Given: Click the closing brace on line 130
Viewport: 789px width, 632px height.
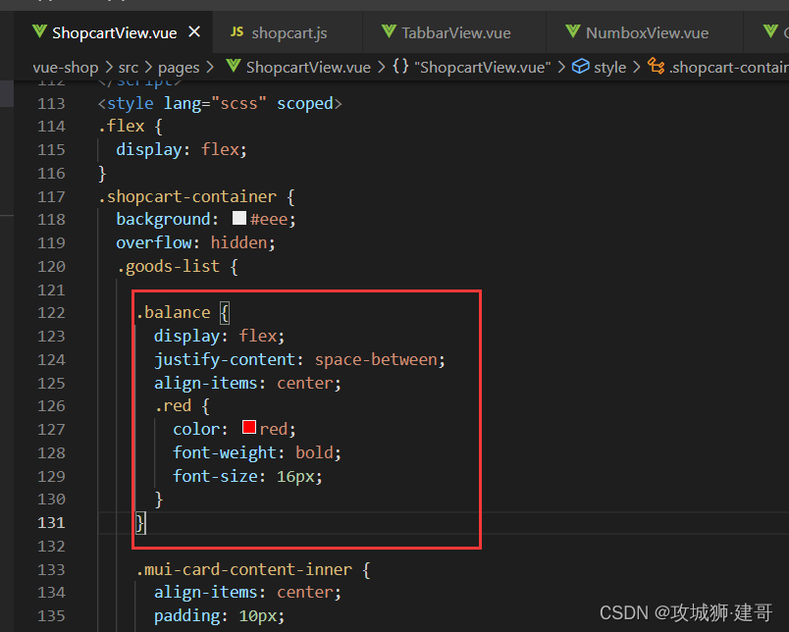Looking at the screenshot, I should point(159,500).
